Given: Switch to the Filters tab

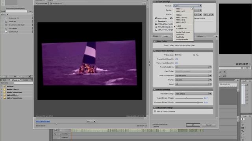Looking at the screenshot, I should [x=155, y=36].
